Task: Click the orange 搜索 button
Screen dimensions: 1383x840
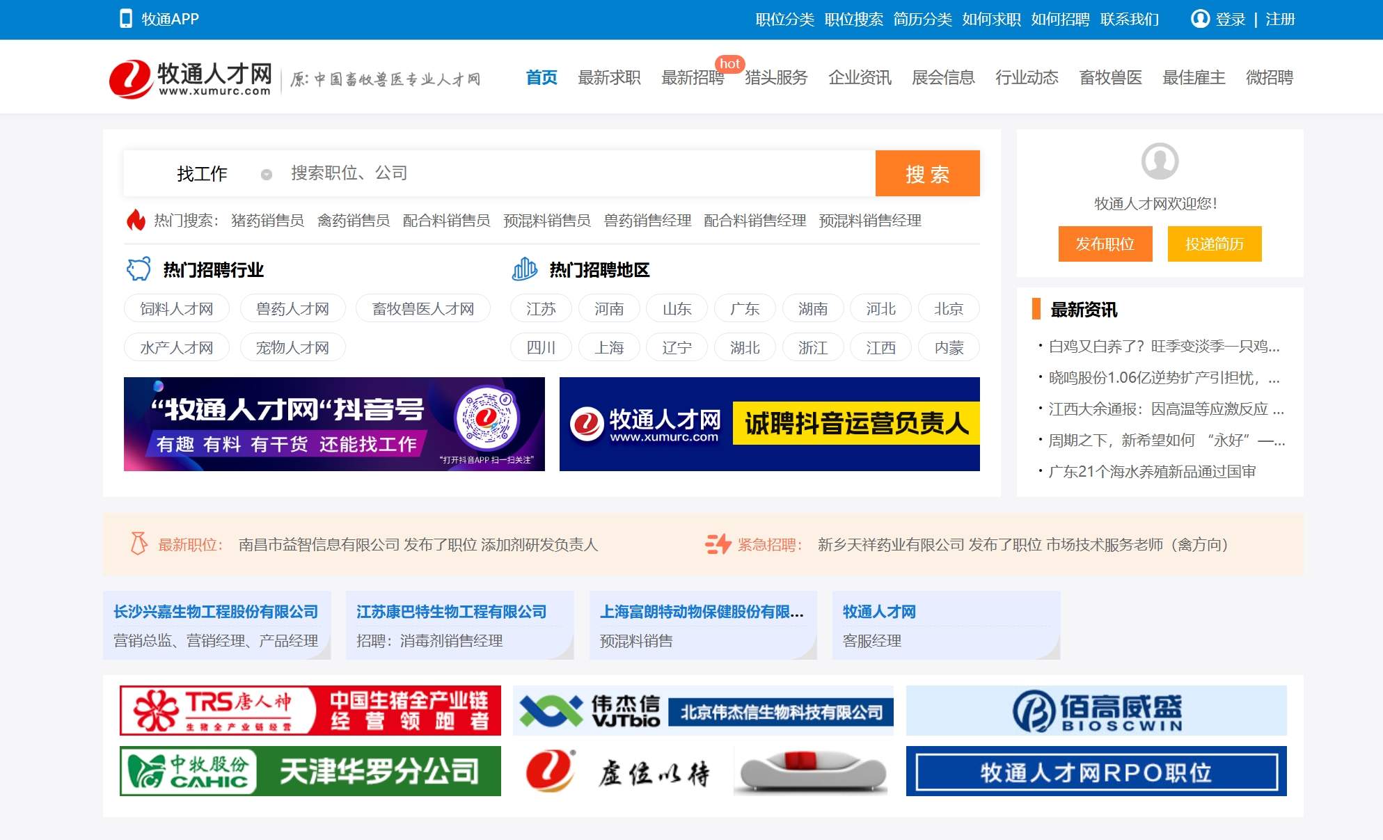Action: click(x=927, y=173)
